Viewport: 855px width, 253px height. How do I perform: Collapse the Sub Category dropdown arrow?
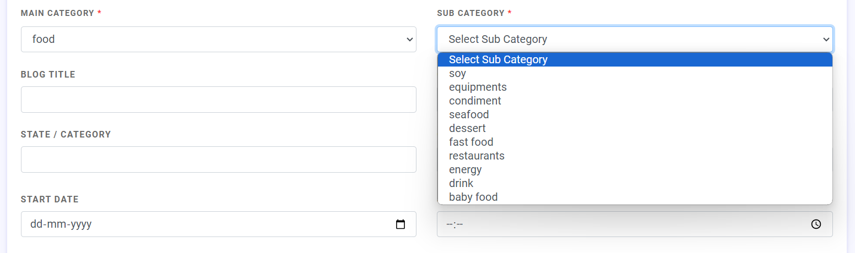pyautogui.click(x=826, y=40)
